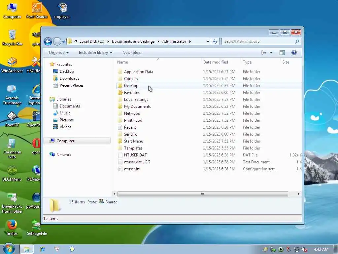Screen dimensions: 338x254
Task: Select the Templates folder
Action: (133, 148)
